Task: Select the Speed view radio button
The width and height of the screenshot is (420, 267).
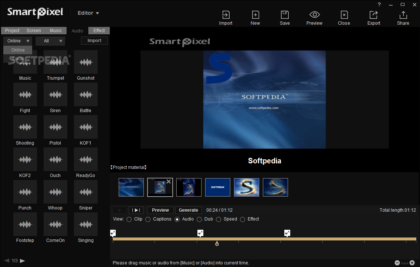Action: (219, 219)
